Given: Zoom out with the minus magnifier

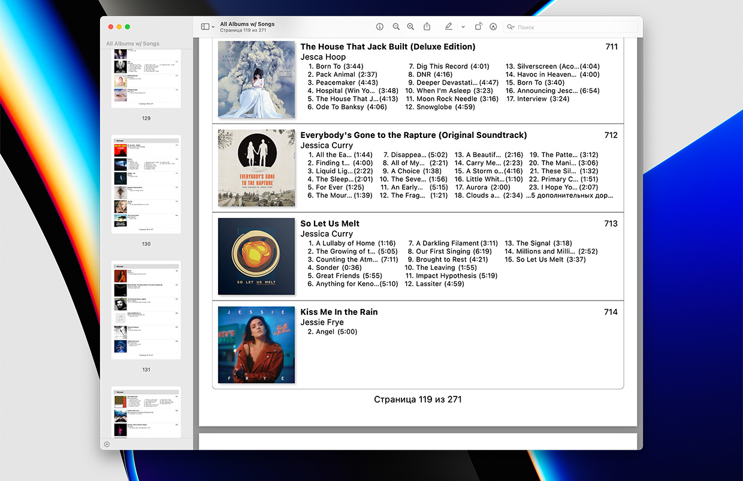Looking at the screenshot, I should pos(396,27).
